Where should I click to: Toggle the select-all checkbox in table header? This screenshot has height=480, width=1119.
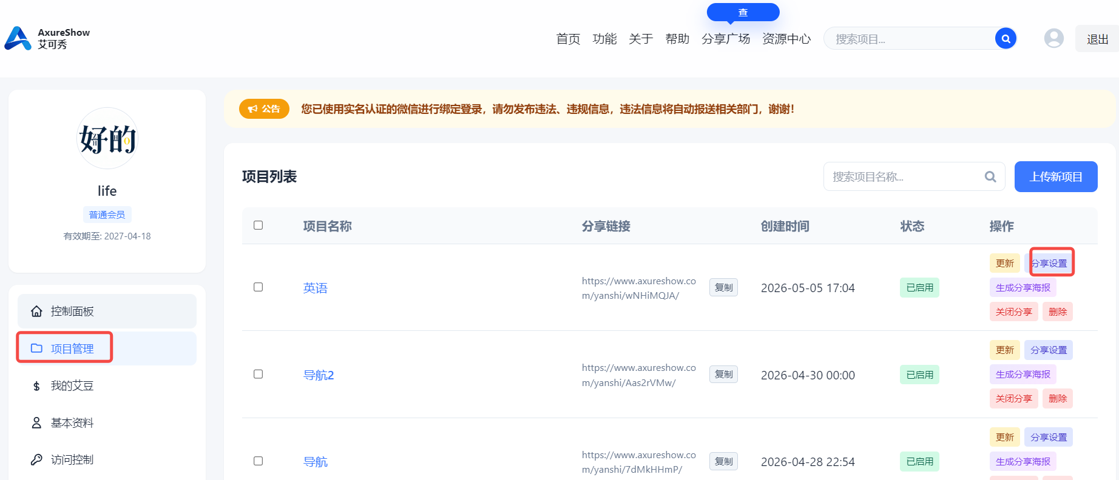click(258, 225)
